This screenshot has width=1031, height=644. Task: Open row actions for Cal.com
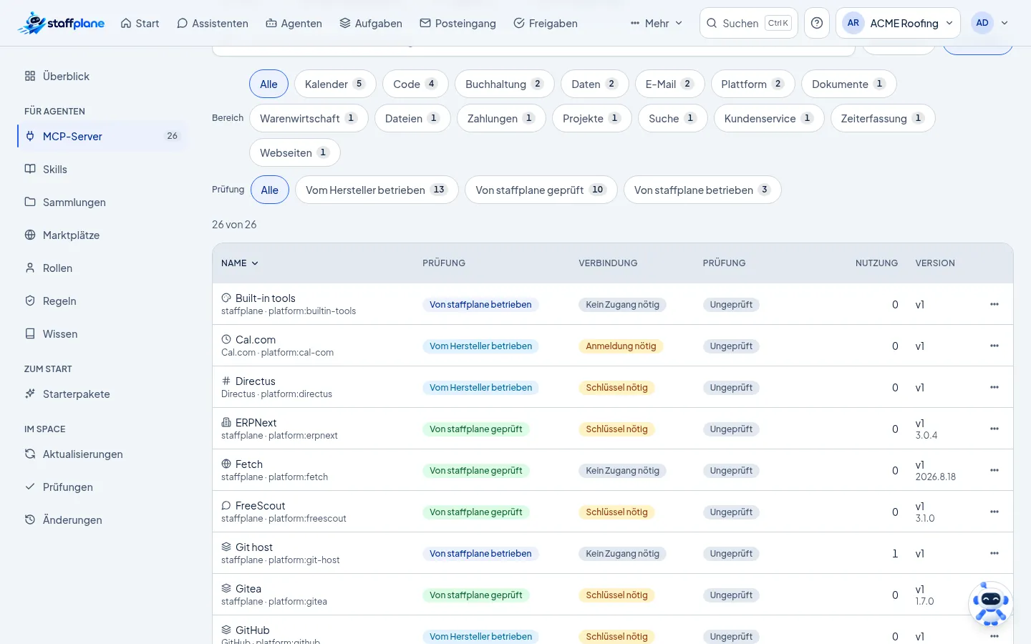[994, 346]
